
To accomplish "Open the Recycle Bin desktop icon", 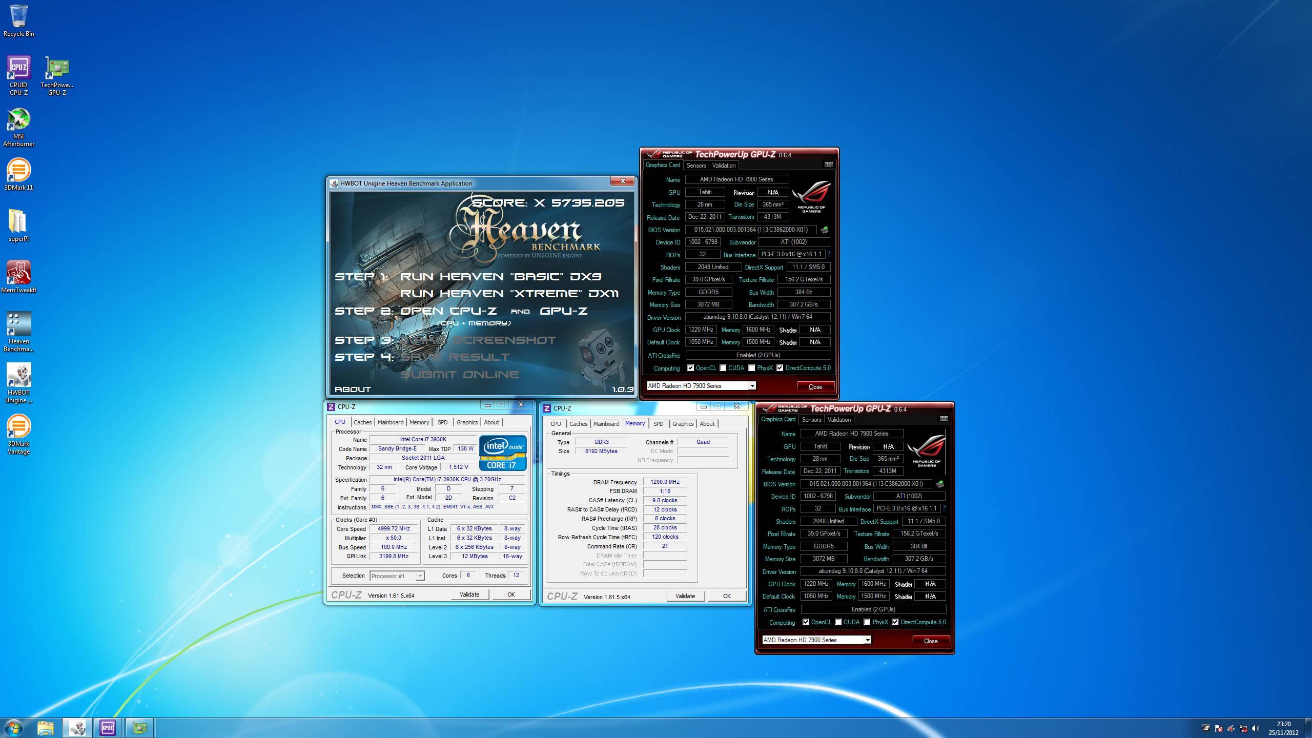I will click(x=18, y=21).
